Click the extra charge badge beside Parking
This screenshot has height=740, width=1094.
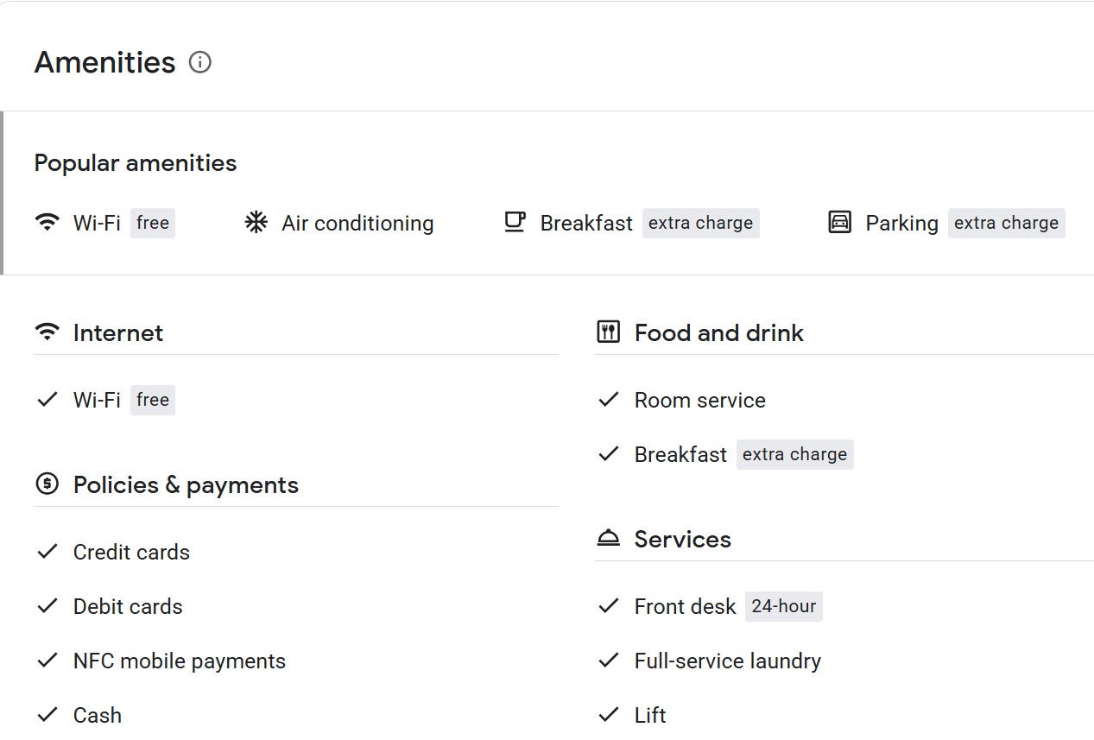click(x=1006, y=223)
